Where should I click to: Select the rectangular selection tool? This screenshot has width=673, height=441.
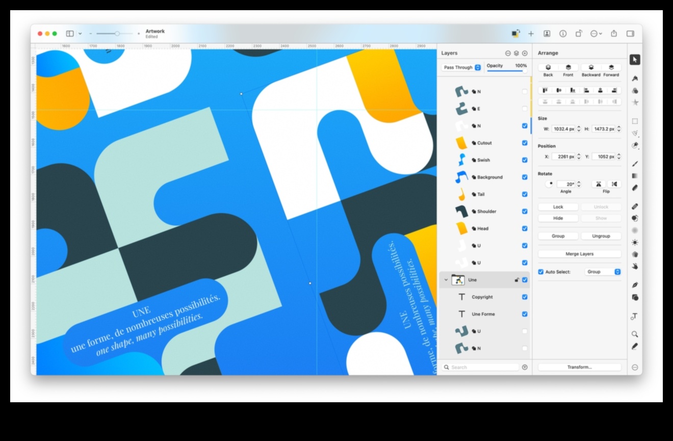[x=635, y=121]
